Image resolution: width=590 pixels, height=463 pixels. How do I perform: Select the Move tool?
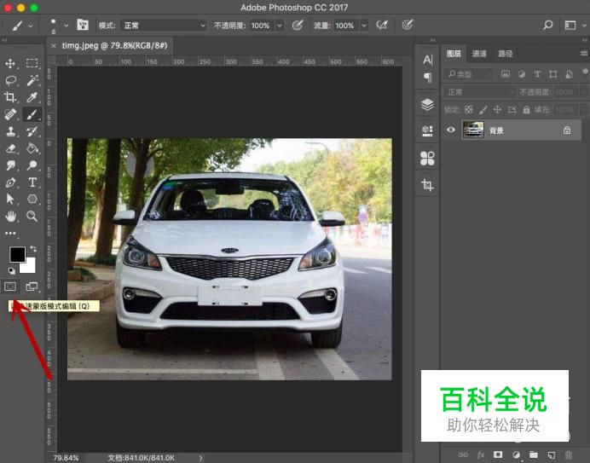10,63
